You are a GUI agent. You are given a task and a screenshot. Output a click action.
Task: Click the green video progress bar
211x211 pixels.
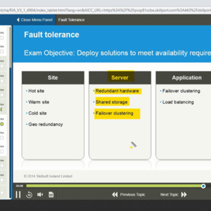click(x=114, y=186)
